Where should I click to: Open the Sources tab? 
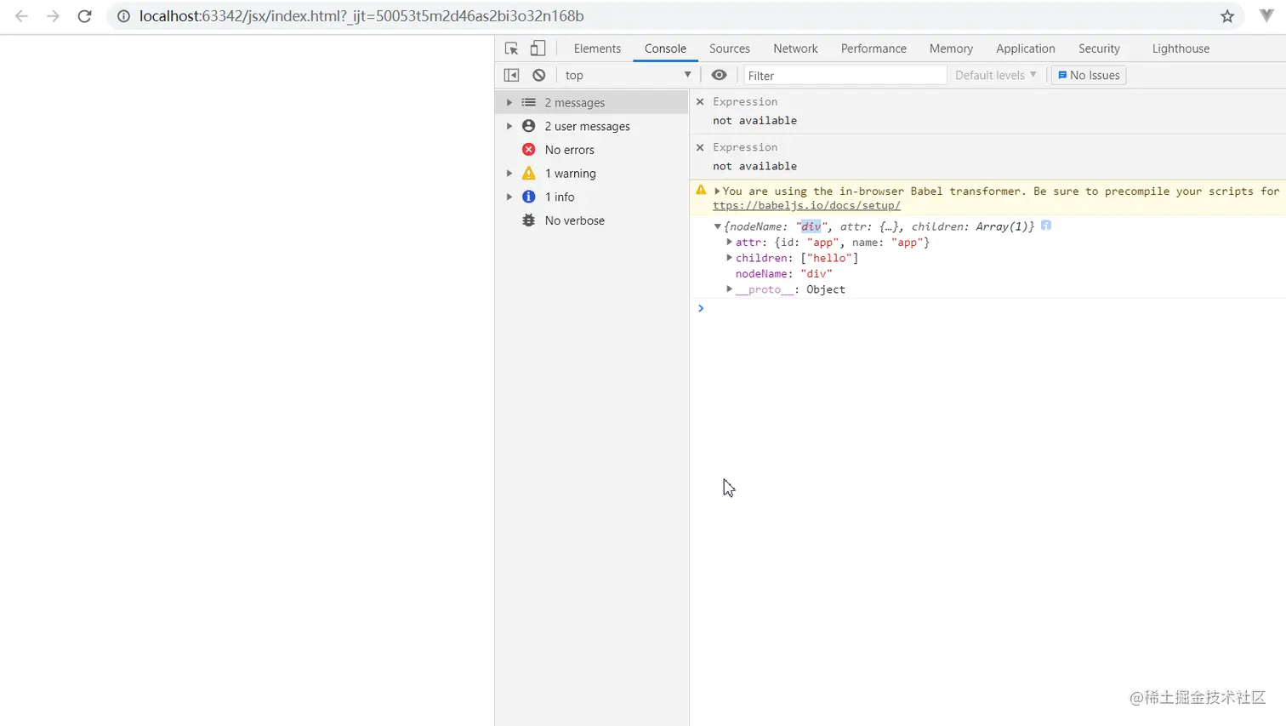tap(730, 49)
